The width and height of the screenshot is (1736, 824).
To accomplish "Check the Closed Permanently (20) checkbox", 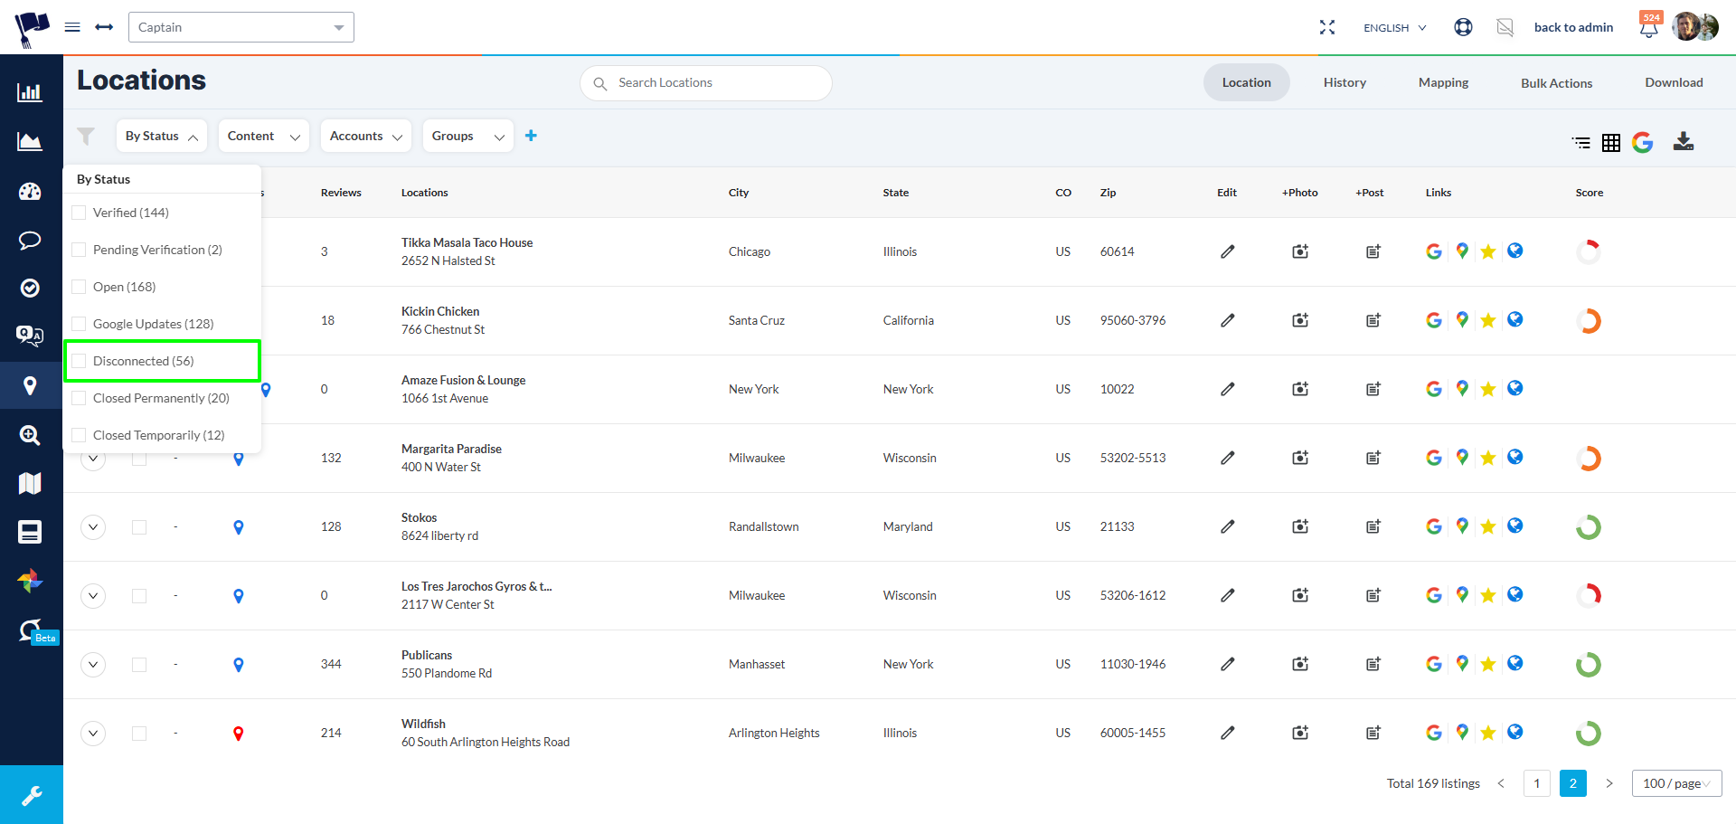I will pyautogui.click(x=78, y=398).
